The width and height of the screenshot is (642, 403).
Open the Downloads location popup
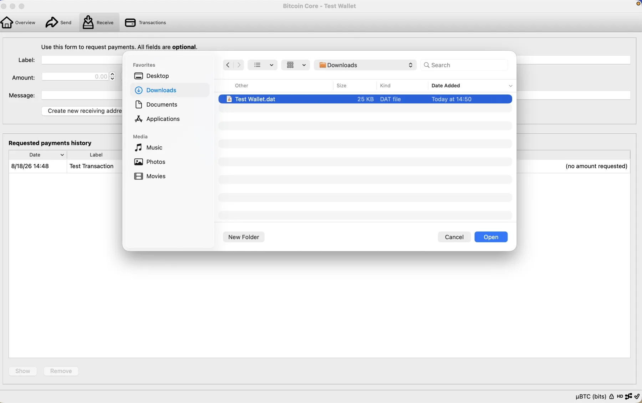365,65
